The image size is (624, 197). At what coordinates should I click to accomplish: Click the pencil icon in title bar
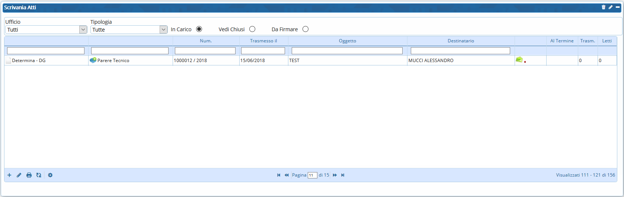coord(611,7)
